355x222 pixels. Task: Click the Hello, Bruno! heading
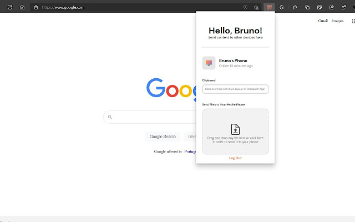click(235, 31)
